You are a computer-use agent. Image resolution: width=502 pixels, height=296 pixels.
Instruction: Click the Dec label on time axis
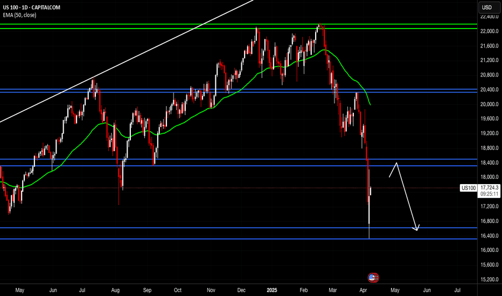(x=241, y=290)
